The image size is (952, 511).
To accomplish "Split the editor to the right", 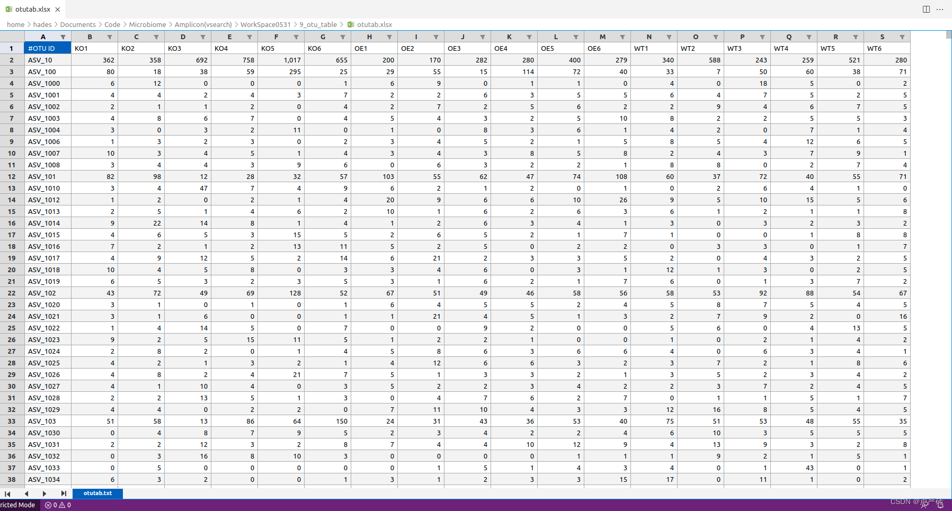I will (926, 9).
